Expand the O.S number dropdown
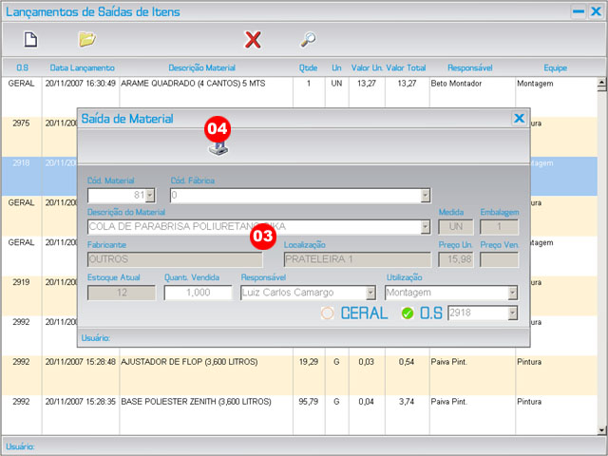Image resolution: width=608 pixels, height=456 pixels. pos(513,313)
